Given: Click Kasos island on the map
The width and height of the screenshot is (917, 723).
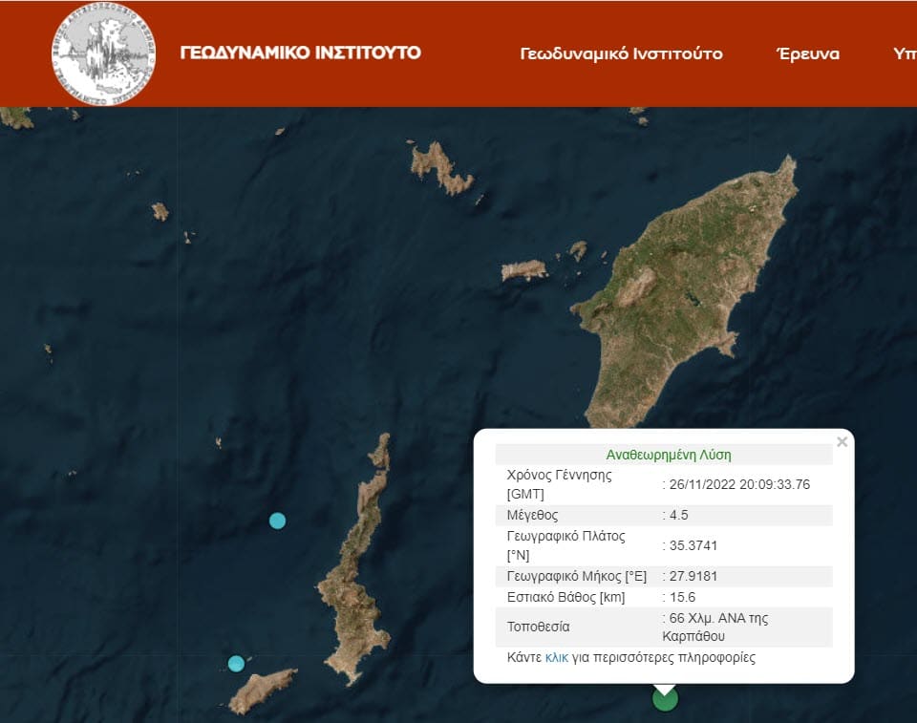Looking at the screenshot, I should [262, 691].
